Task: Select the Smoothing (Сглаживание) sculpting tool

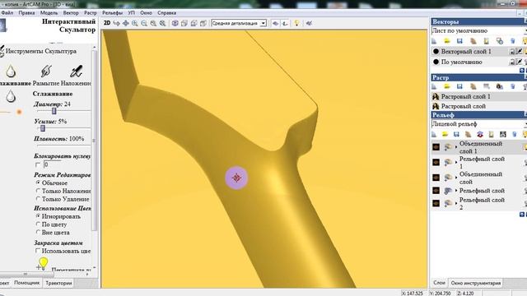Action: pos(11,72)
